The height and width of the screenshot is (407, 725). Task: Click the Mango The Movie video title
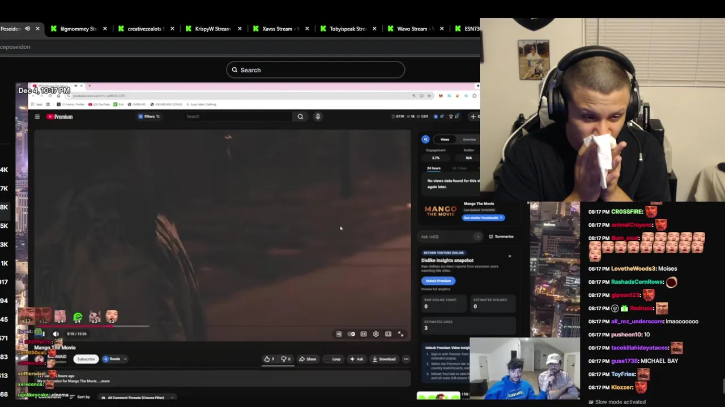tap(55, 348)
